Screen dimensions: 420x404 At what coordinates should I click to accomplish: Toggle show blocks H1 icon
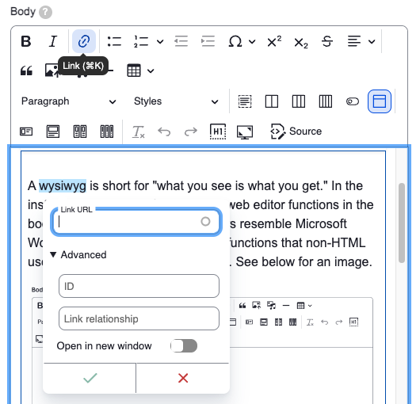click(x=218, y=131)
